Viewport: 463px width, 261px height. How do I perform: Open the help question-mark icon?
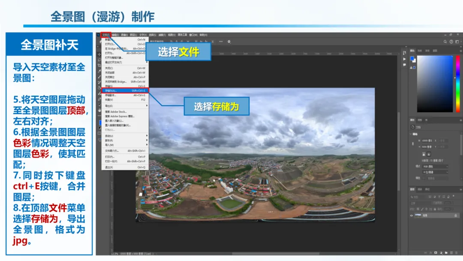451,42
